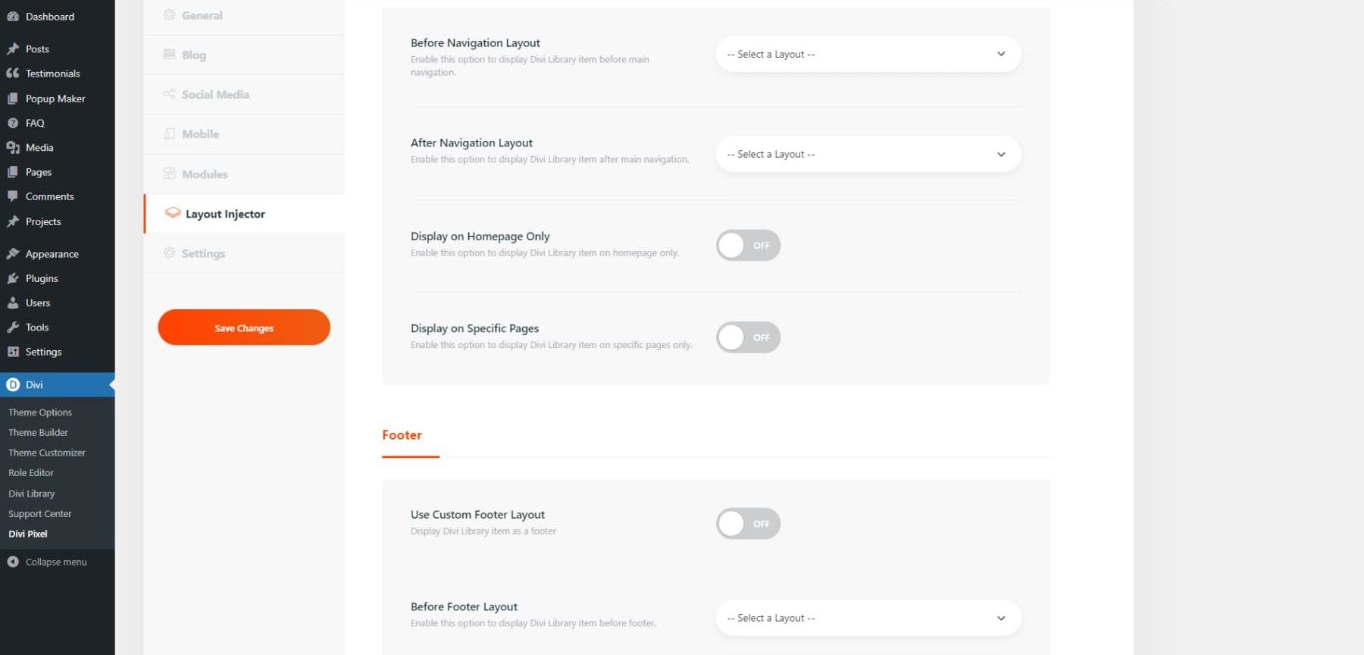Open the Popup Maker sidebar menu
Viewport: 1364px width, 655px height.
[55, 99]
